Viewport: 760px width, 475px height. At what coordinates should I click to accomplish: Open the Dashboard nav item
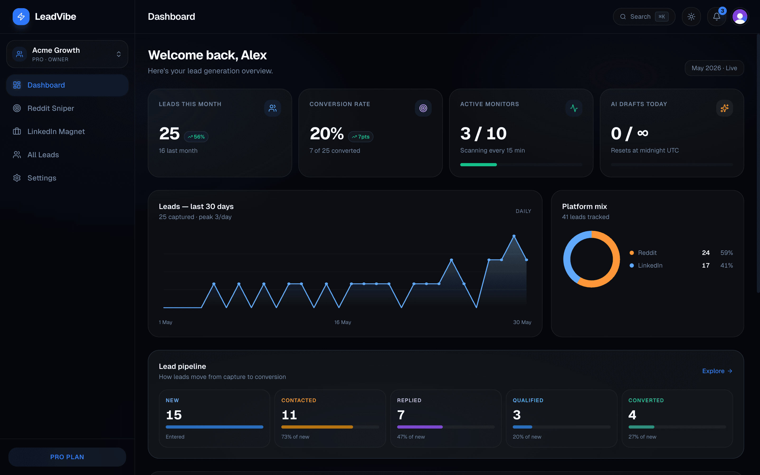coord(67,85)
